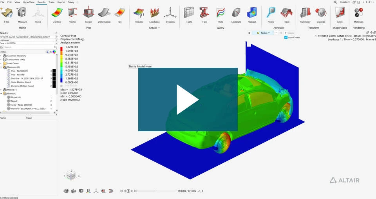The height and width of the screenshot is (199, 376).
Task: Open the Trace tool
Action: pos(286,15)
